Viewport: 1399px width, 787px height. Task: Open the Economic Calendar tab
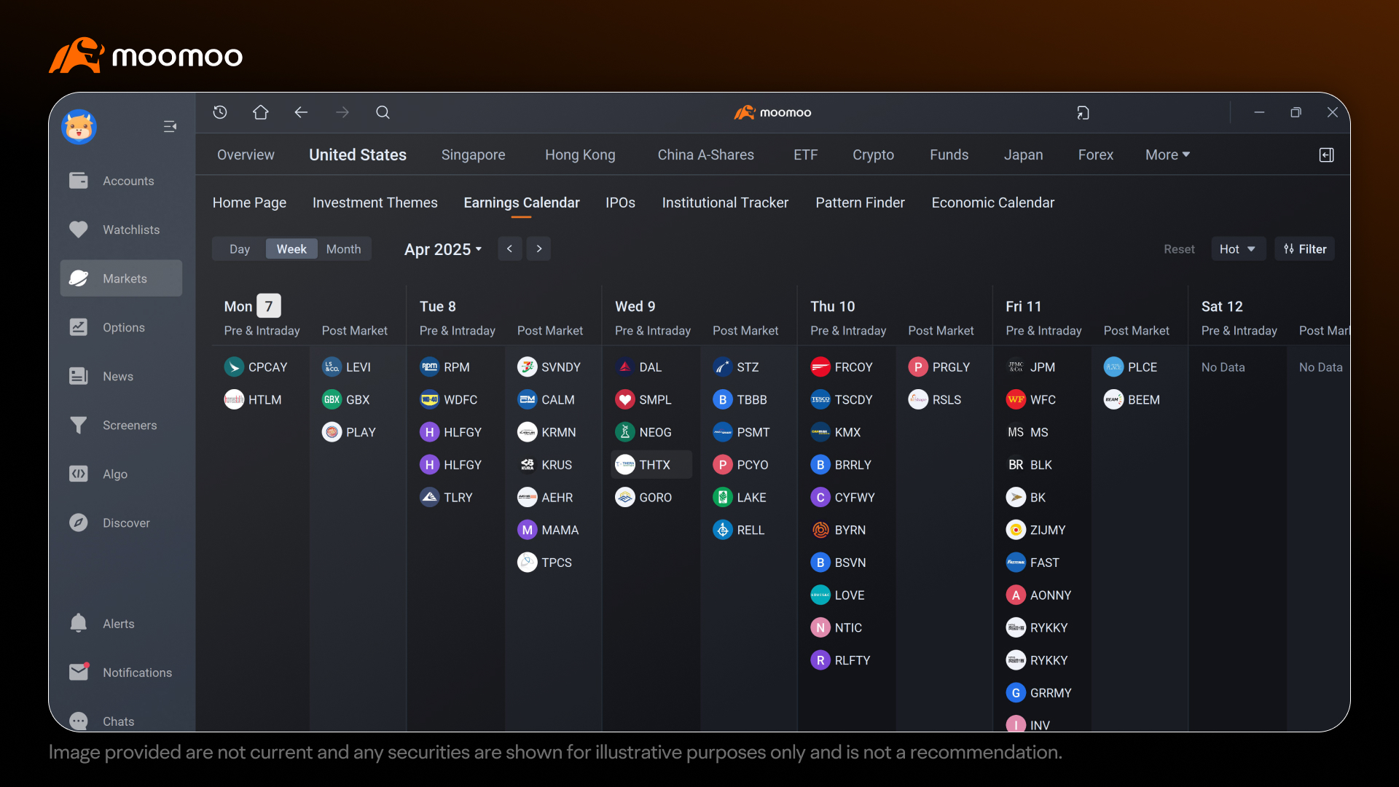(x=992, y=203)
